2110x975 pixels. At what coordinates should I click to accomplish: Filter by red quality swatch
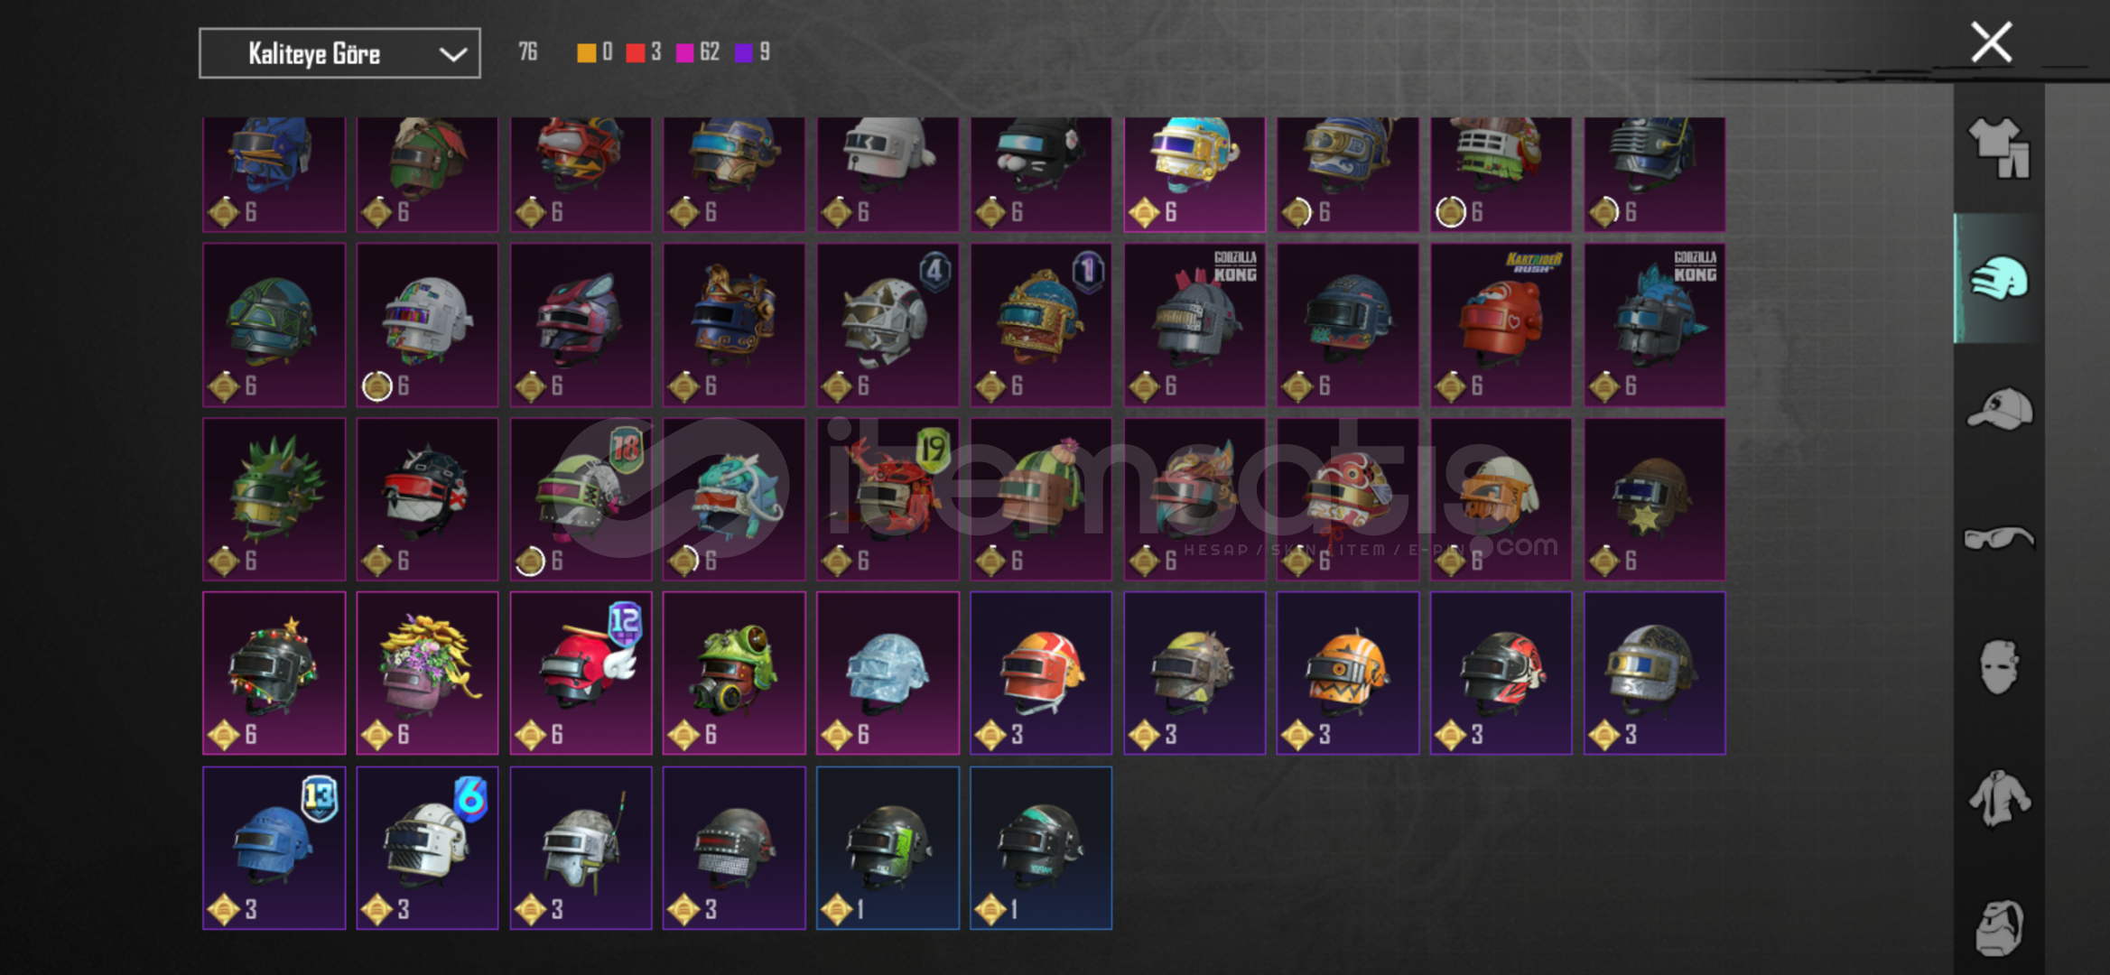point(636,52)
